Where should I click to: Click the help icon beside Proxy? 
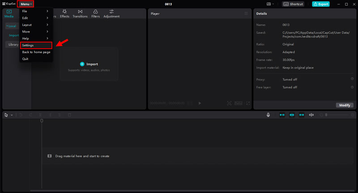(352, 79)
